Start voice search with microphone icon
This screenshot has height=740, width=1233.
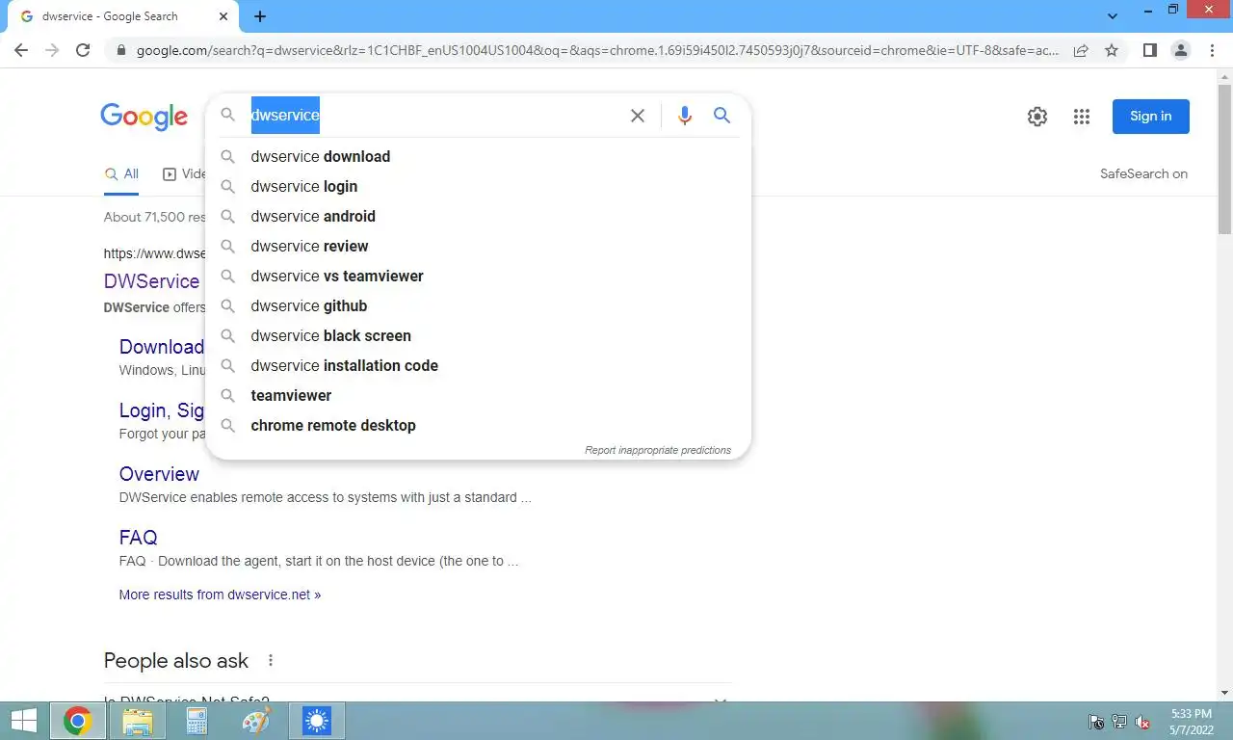[685, 116]
